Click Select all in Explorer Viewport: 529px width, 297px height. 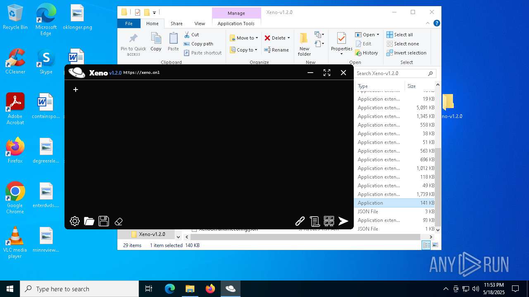pyautogui.click(x=400, y=35)
